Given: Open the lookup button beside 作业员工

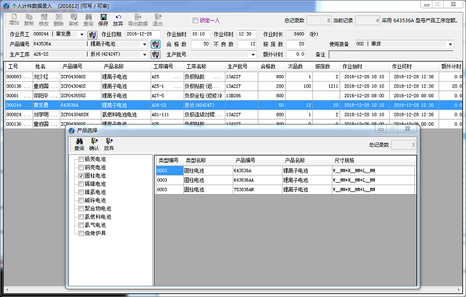Looking at the screenshot, I should point(92,35).
